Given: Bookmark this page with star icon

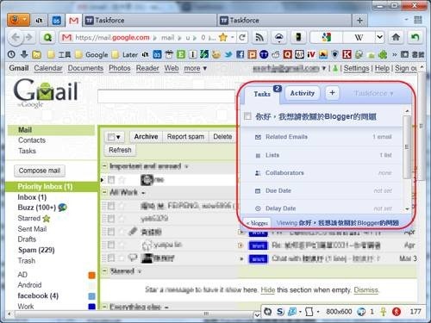Looking at the screenshot, I should tap(223, 37).
